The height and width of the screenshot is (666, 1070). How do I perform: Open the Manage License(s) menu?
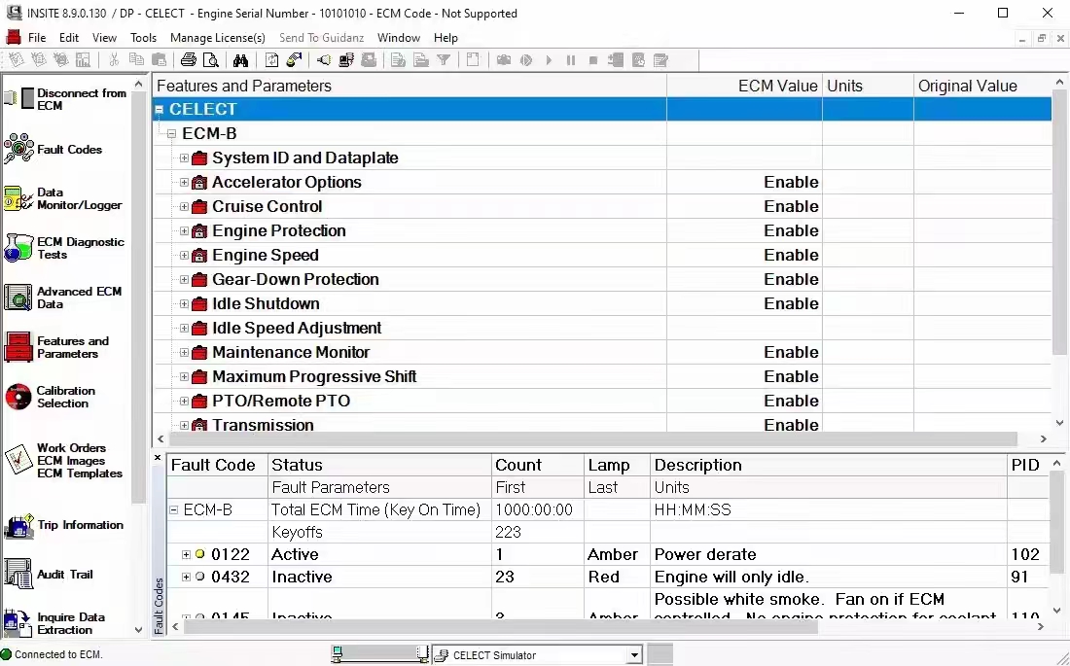tap(218, 38)
